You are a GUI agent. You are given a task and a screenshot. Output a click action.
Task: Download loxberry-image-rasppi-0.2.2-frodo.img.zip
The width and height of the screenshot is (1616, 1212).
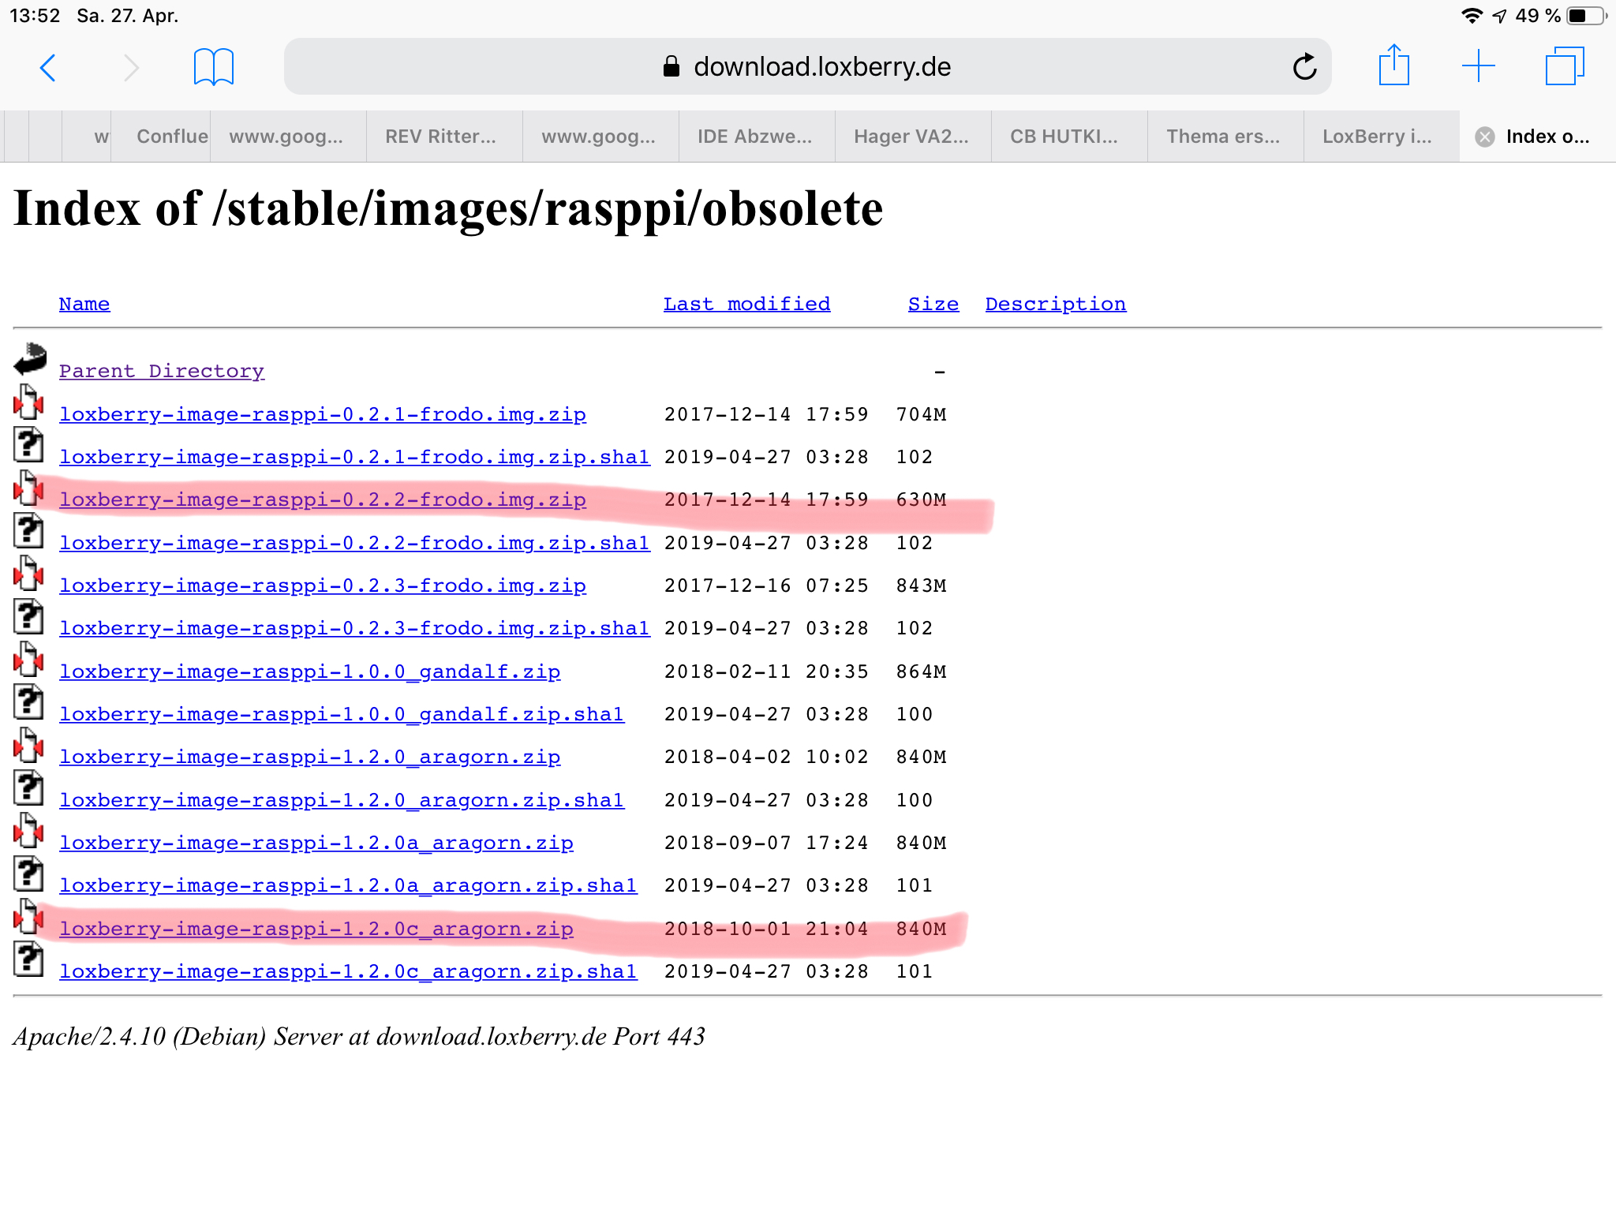click(x=322, y=499)
